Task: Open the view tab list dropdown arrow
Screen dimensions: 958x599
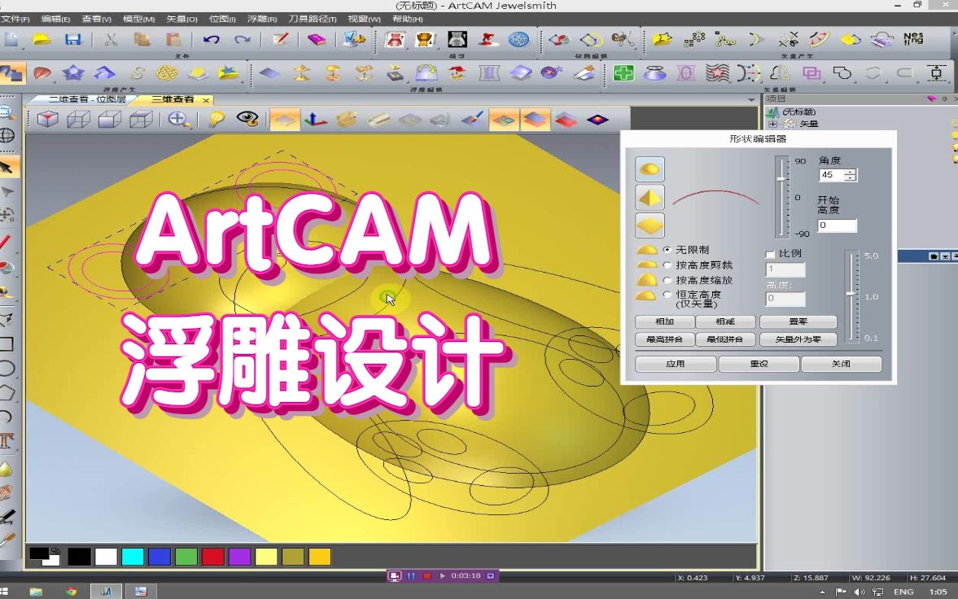Action: coord(751,100)
